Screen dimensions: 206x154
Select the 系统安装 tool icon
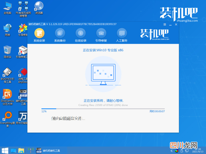(39, 33)
